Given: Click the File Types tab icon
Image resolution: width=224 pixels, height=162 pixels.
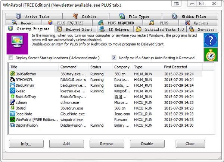Looking at the screenshot, I should 122,16.
